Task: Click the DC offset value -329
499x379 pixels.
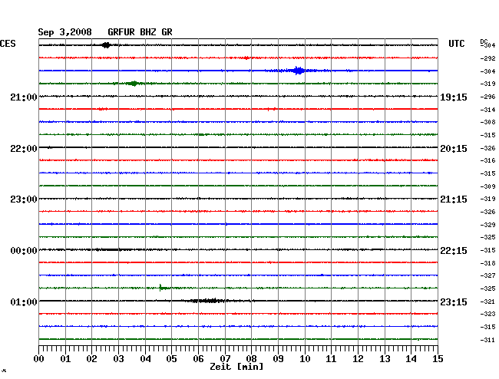Action: (x=487, y=225)
